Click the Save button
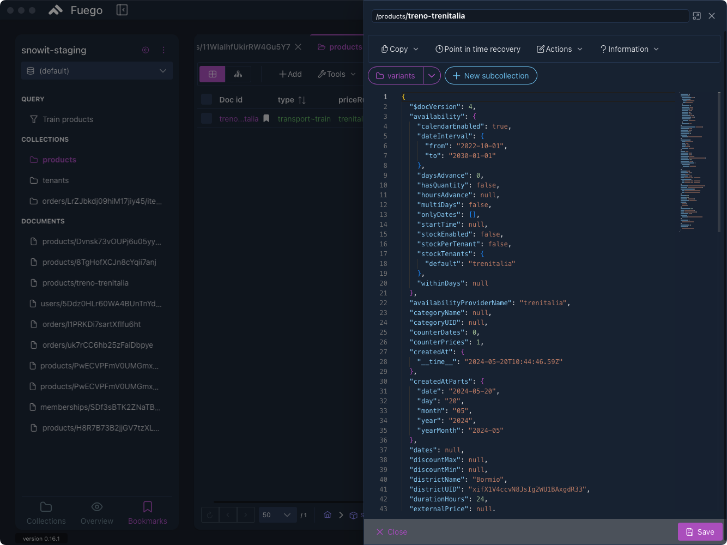727x545 pixels. pos(700,532)
